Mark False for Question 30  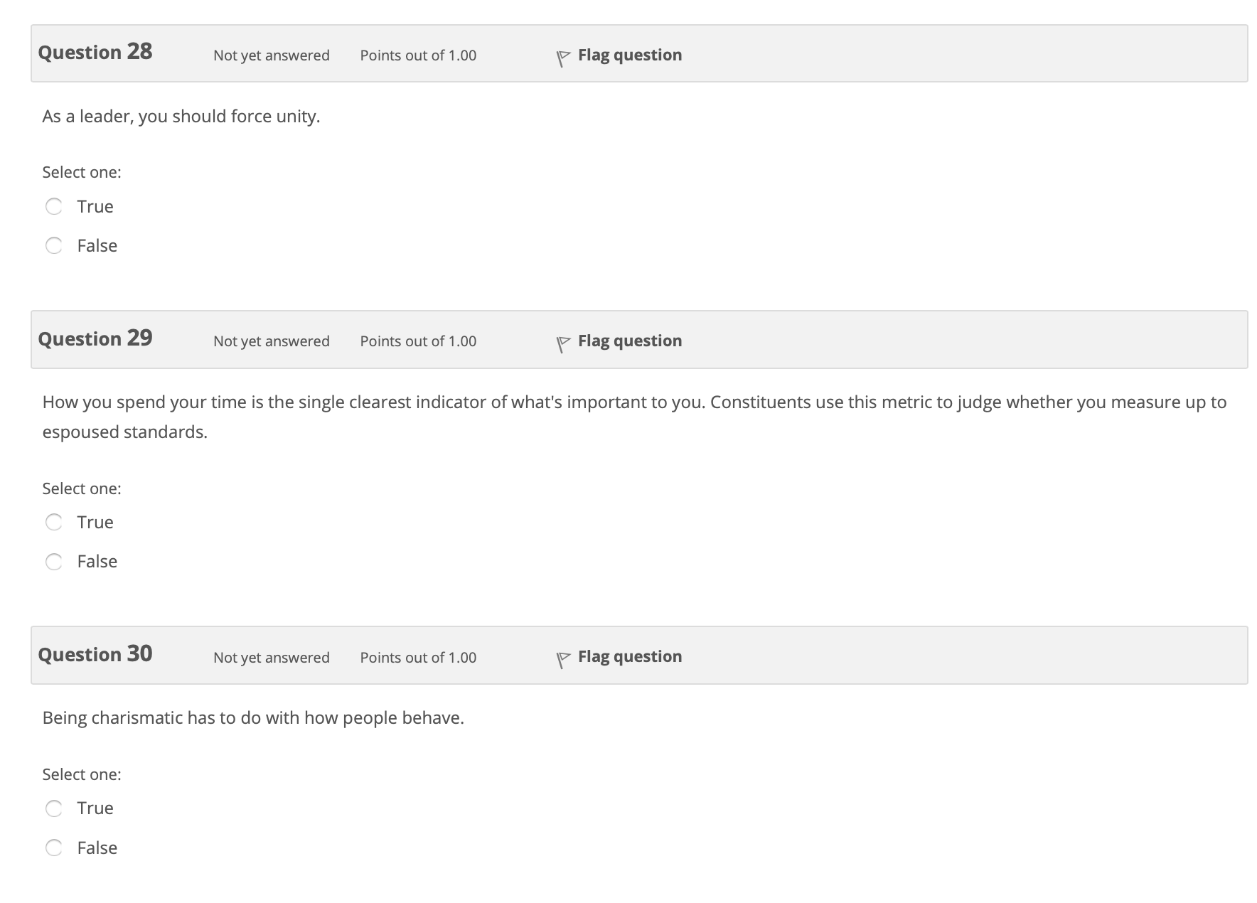pyautogui.click(x=54, y=848)
